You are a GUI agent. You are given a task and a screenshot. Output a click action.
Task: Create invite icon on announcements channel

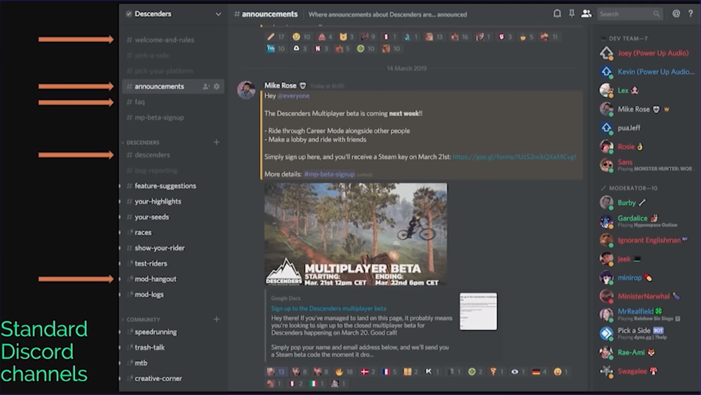(x=206, y=87)
